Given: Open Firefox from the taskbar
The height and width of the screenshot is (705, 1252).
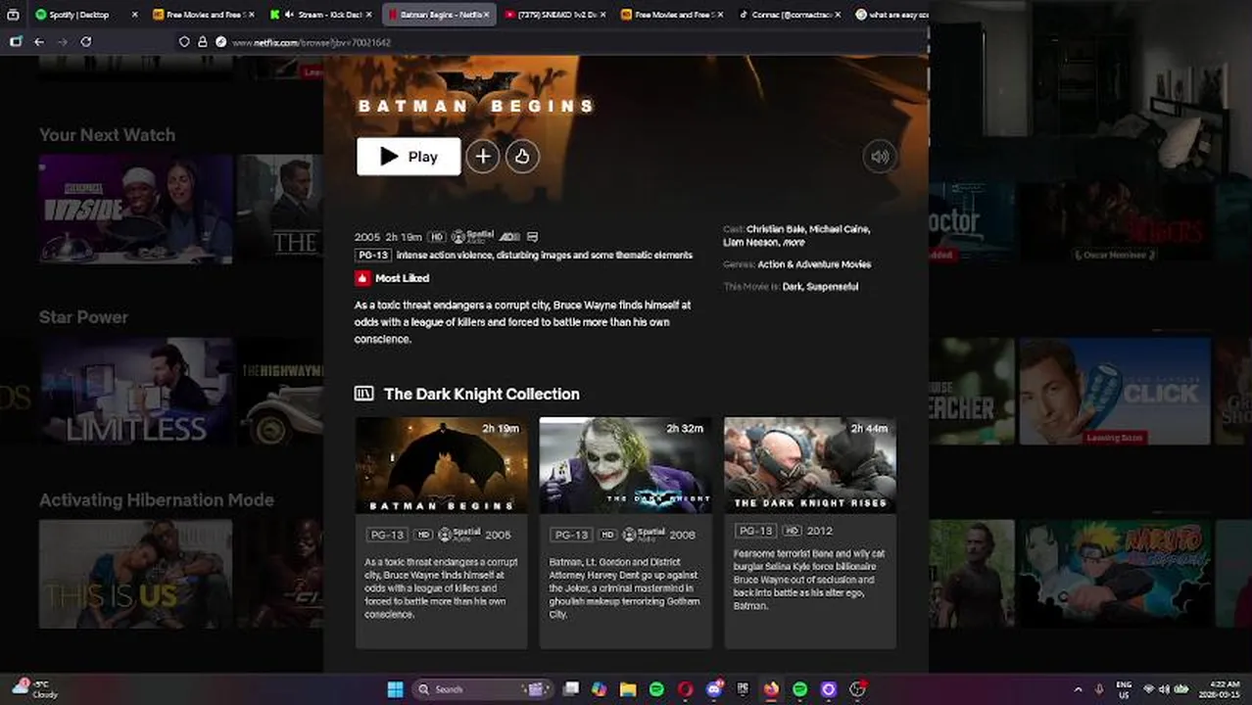Looking at the screenshot, I should pos(771,689).
